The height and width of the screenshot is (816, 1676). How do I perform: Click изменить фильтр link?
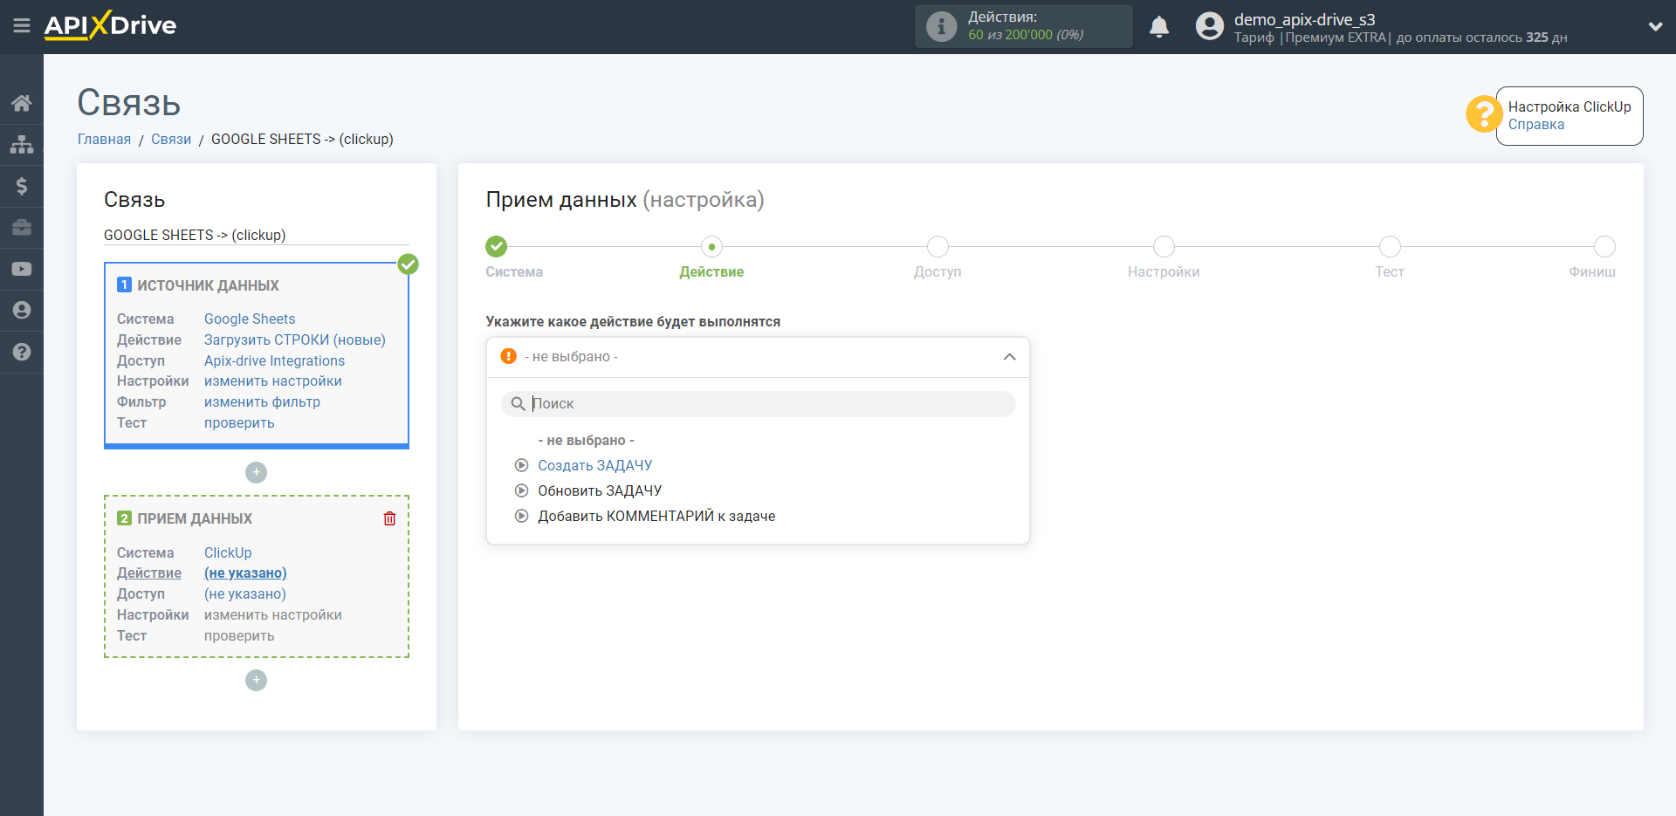pyautogui.click(x=262, y=401)
